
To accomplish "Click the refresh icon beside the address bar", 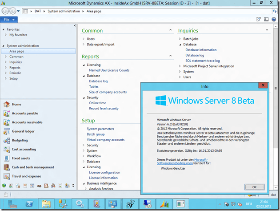I will pyautogui.click(x=275, y=11).
